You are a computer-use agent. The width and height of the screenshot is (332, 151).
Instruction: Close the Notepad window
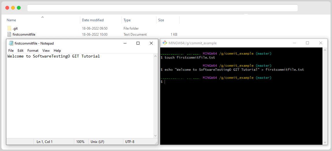(151, 43)
